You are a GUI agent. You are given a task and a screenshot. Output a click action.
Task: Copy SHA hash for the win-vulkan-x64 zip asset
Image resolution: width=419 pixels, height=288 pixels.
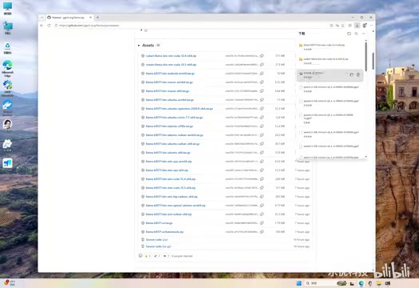point(262,214)
